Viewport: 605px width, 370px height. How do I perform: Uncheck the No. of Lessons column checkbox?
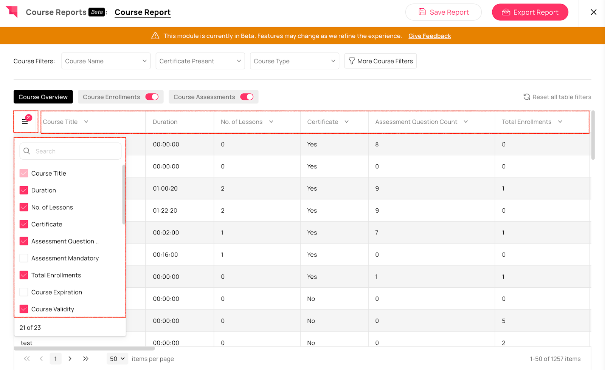point(24,207)
